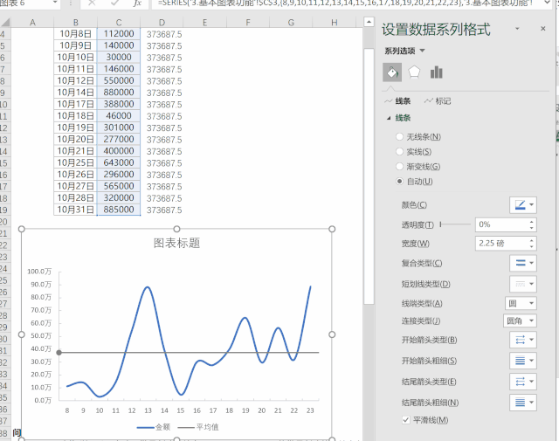Viewport: 559px width, 441px height.
Task: Click the chart's top-right resize handle
Action: (x=332, y=229)
